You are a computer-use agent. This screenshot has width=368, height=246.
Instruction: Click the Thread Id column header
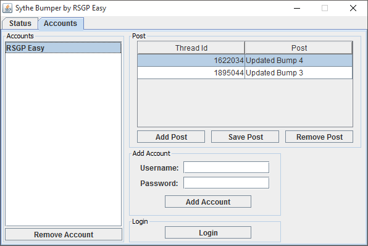pos(191,48)
